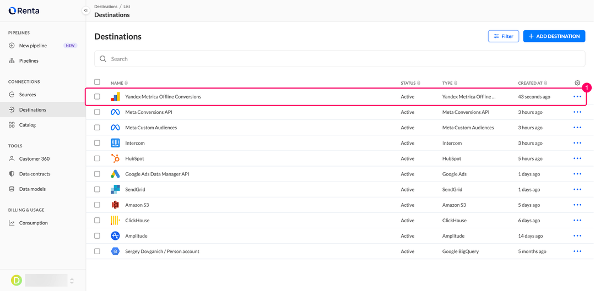
Task: Click the Customer 360 person icon
Action: pos(12,159)
